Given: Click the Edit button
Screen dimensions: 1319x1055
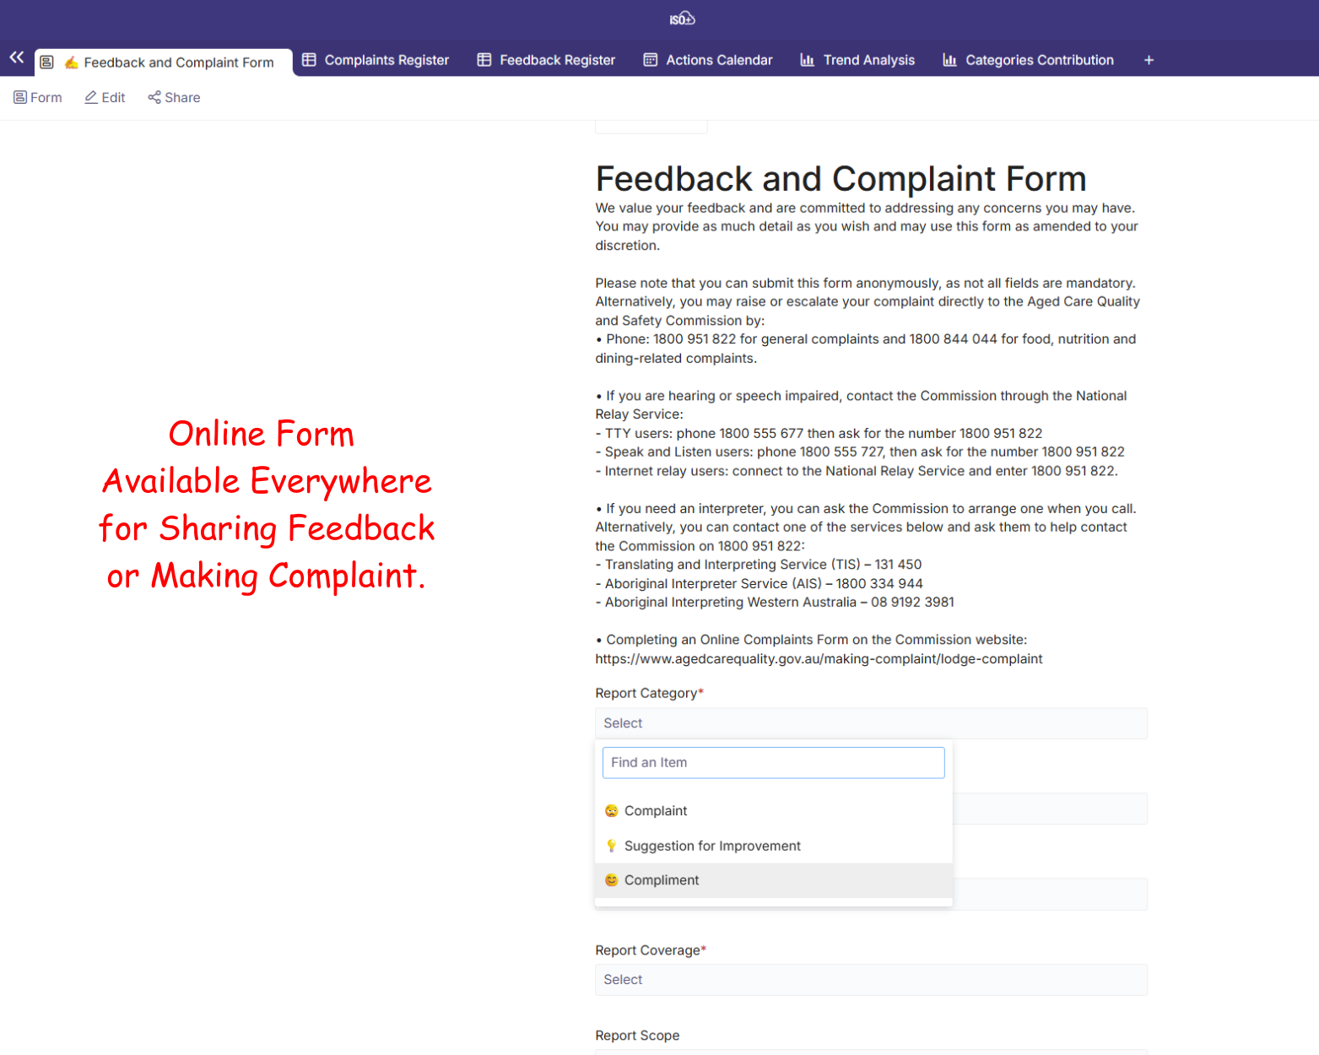Looking at the screenshot, I should [105, 98].
